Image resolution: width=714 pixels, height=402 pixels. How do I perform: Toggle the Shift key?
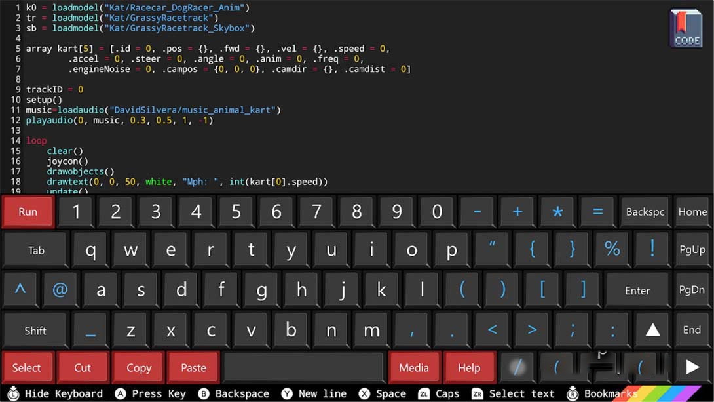click(x=35, y=331)
